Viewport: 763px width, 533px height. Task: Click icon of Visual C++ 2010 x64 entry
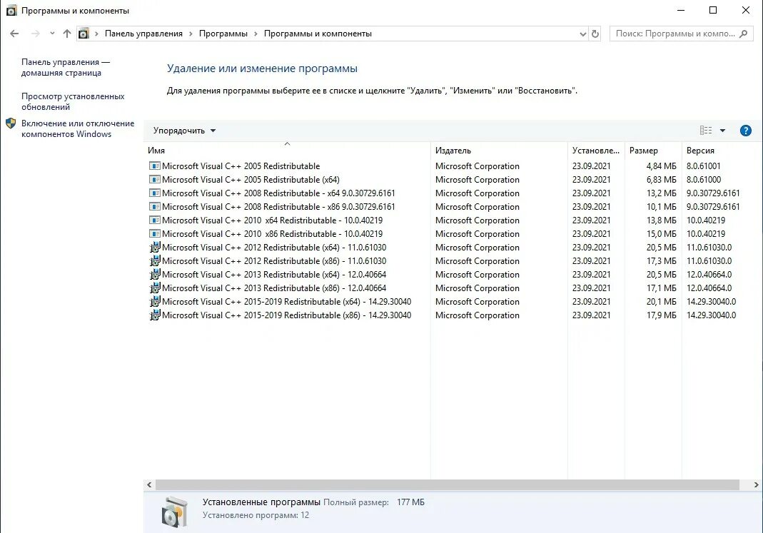point(155,220)
